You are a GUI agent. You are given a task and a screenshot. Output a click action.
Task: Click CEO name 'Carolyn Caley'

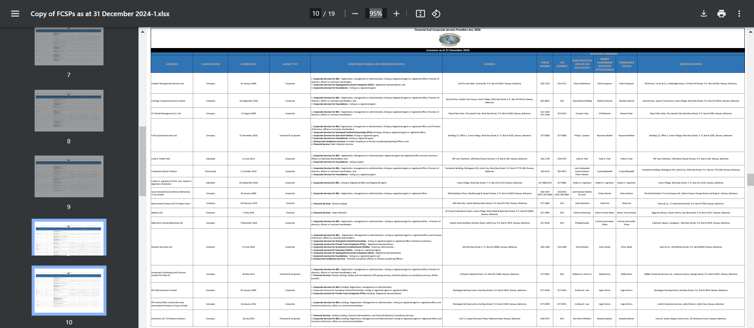click(582, 113)
